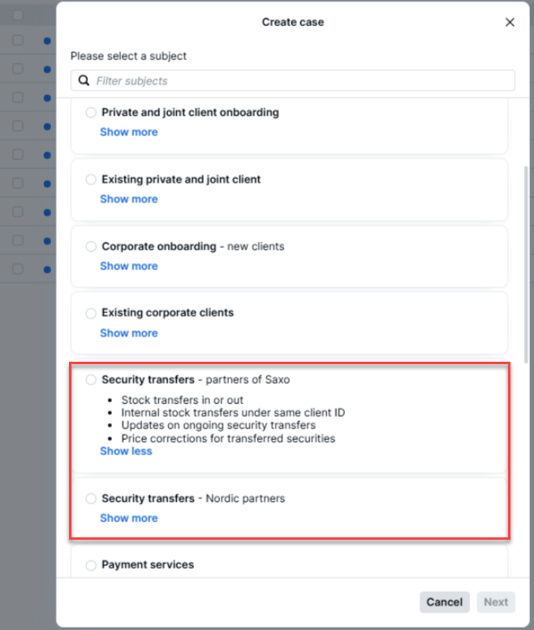Expand Private and joint client onboarding details
Image resolution: width=534 pixels, height=630 pixels.
129,133
